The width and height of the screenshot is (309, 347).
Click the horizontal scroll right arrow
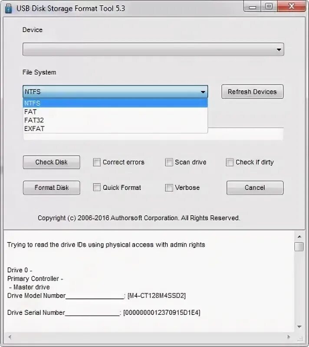click(x=289, y=337)
